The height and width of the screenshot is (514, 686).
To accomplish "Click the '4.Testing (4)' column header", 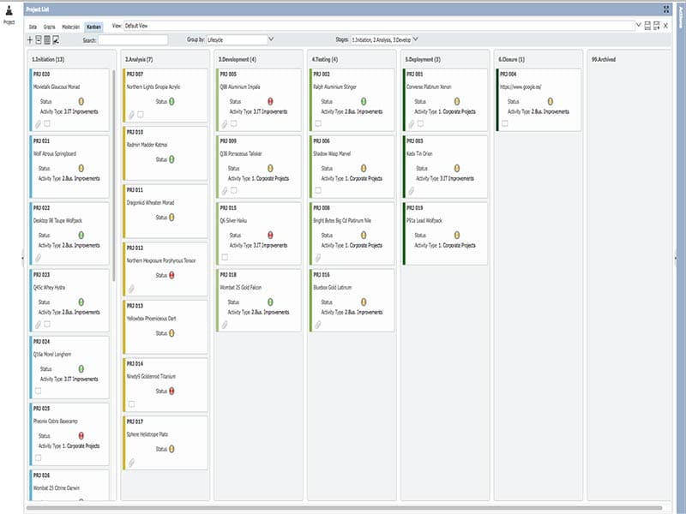I will pos(324,59).
